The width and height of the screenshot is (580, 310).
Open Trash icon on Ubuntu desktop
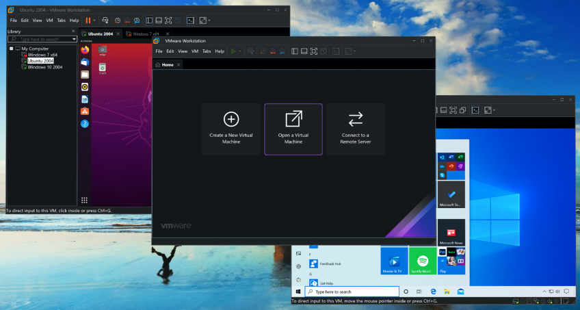[103, 68]
